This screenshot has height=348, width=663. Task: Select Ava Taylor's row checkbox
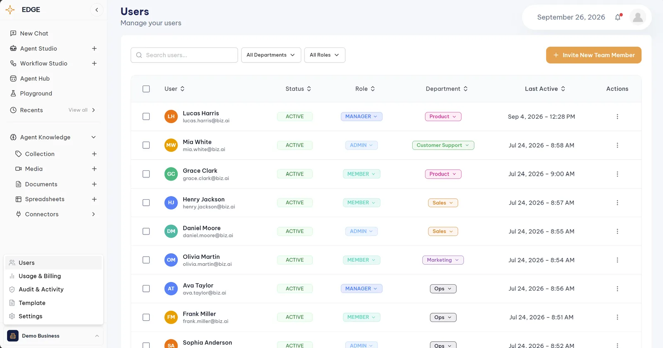(146, 288)
